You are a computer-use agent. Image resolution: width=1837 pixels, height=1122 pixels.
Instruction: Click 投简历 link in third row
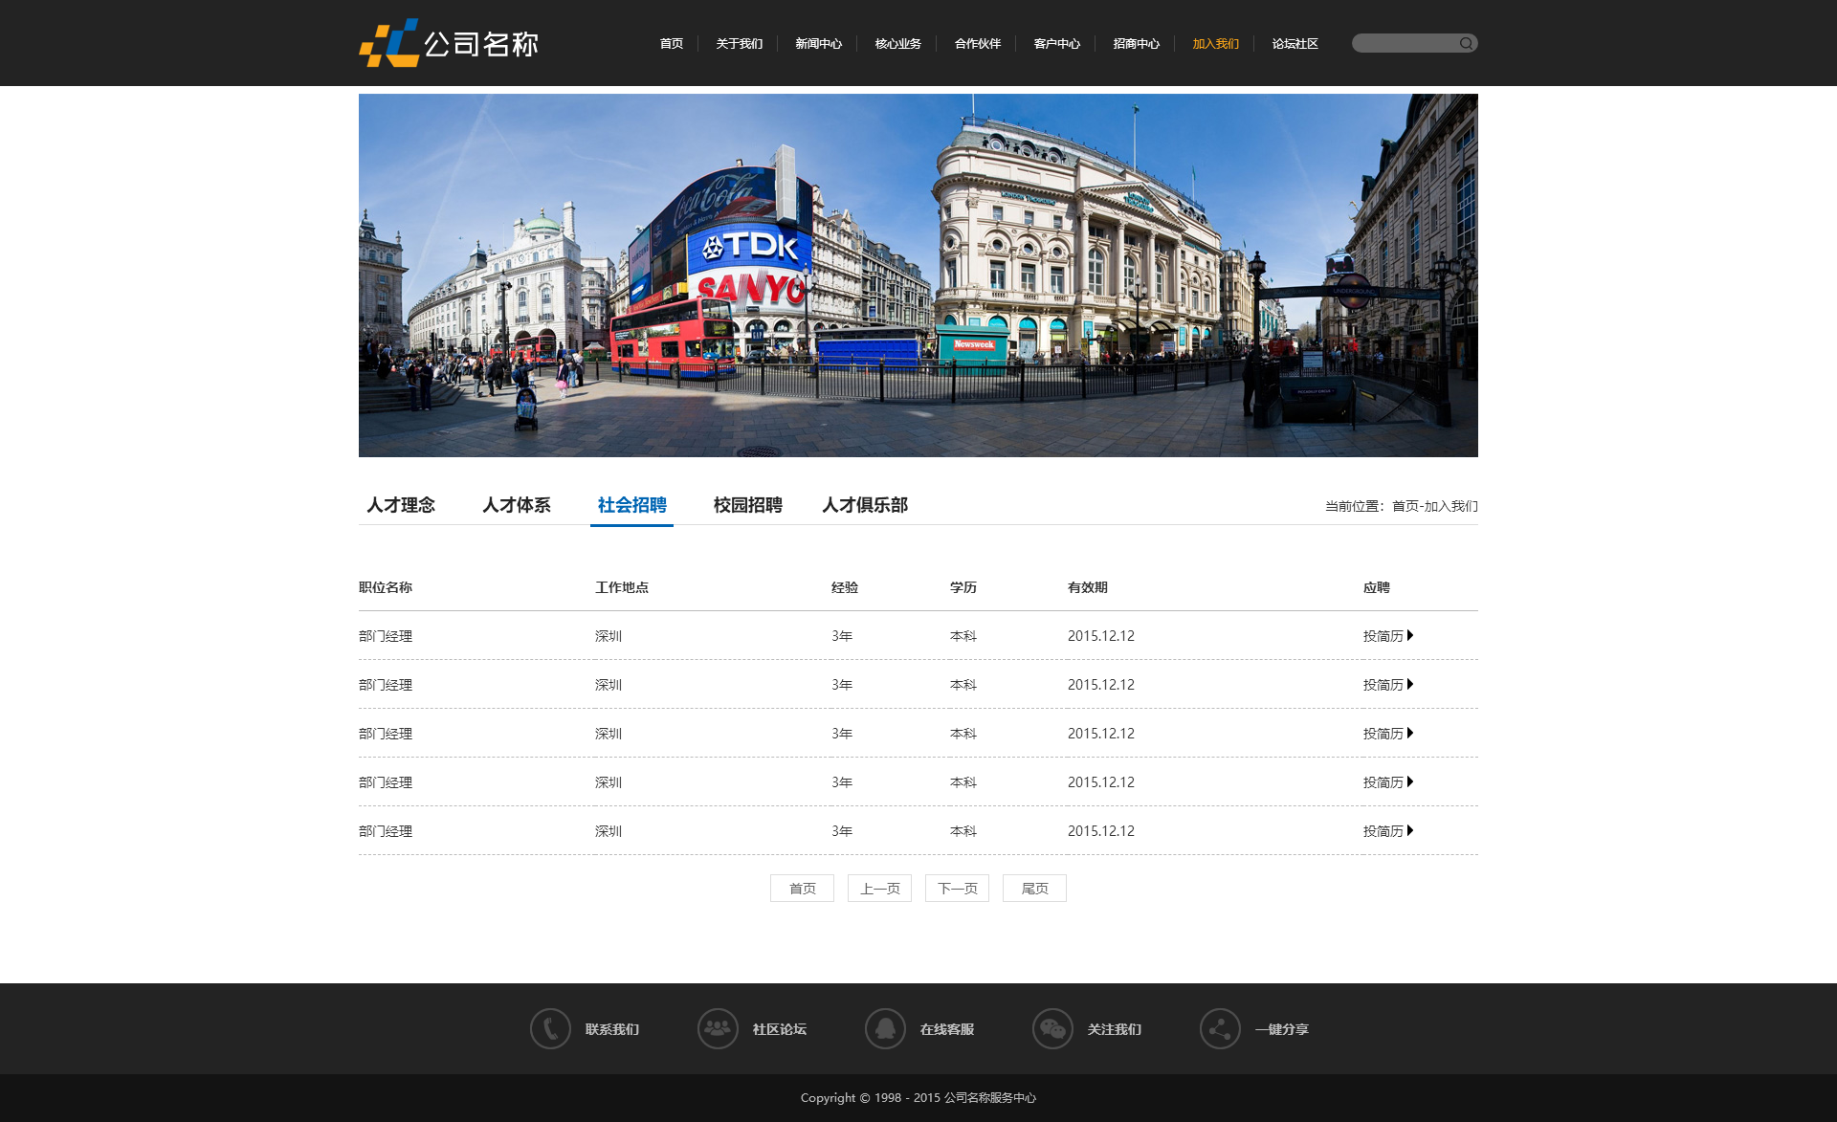pyautogui.click(x=1383, y=734)
